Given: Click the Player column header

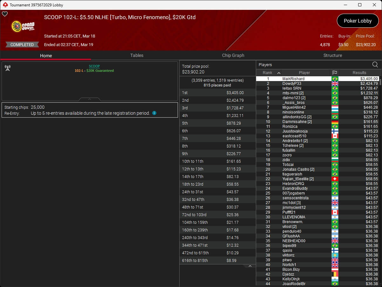Looking at the screenshot, I should [x=304, y=73].
